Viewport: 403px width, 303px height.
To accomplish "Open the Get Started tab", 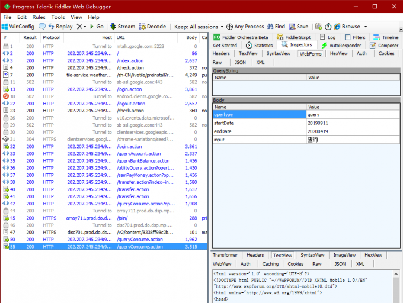I will pos(225,46).
